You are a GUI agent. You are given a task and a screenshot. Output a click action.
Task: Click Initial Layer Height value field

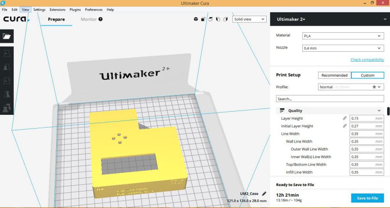367,126
